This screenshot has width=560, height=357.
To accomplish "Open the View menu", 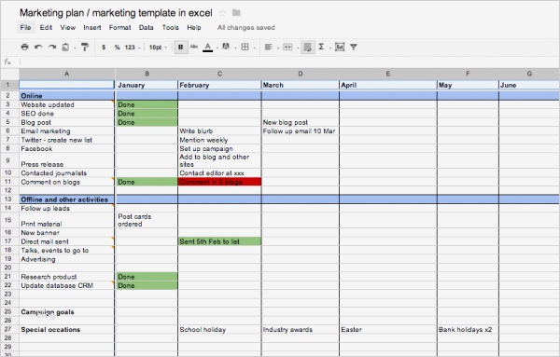I will tap(67, 27).
